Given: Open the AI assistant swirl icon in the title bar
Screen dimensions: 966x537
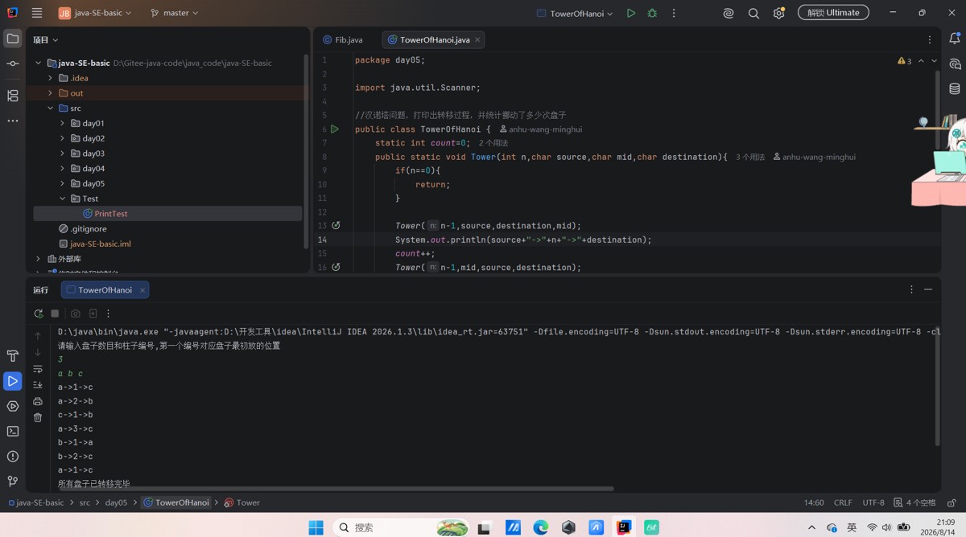Looking at the screenshot, I should [x=728, y=13].
